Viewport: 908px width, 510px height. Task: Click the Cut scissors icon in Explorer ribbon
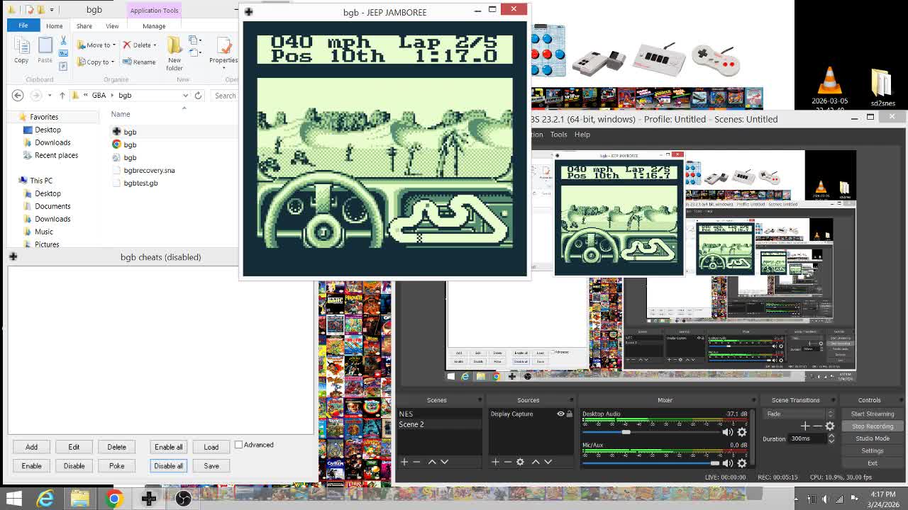click(63, 41)
